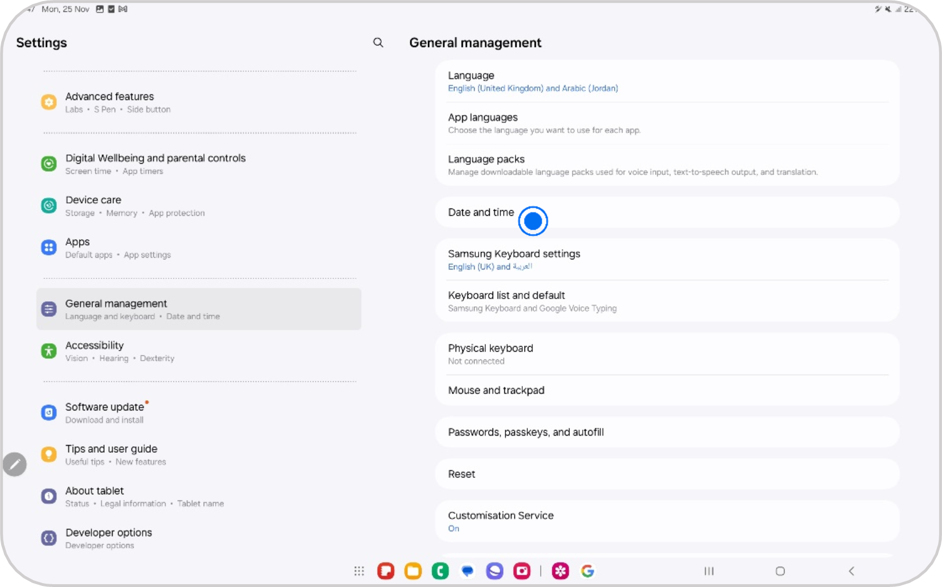The image size is (942, 587).
Task: Open the Phone app in taskbar
Action: click(x=440, y=571)
